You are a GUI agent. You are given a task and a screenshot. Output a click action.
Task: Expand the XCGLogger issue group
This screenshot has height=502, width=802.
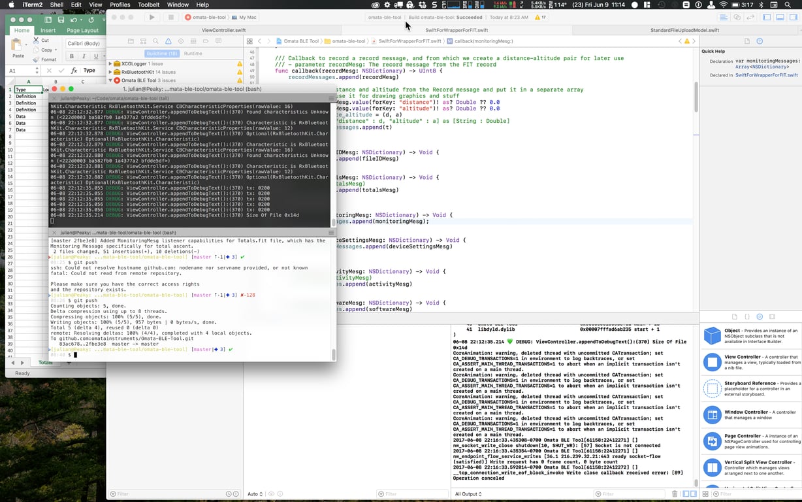tap(110, 63)
